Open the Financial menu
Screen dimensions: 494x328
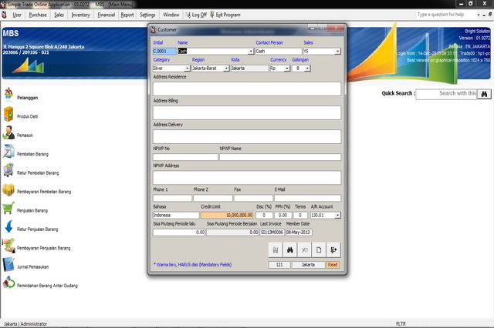(106, 15)
